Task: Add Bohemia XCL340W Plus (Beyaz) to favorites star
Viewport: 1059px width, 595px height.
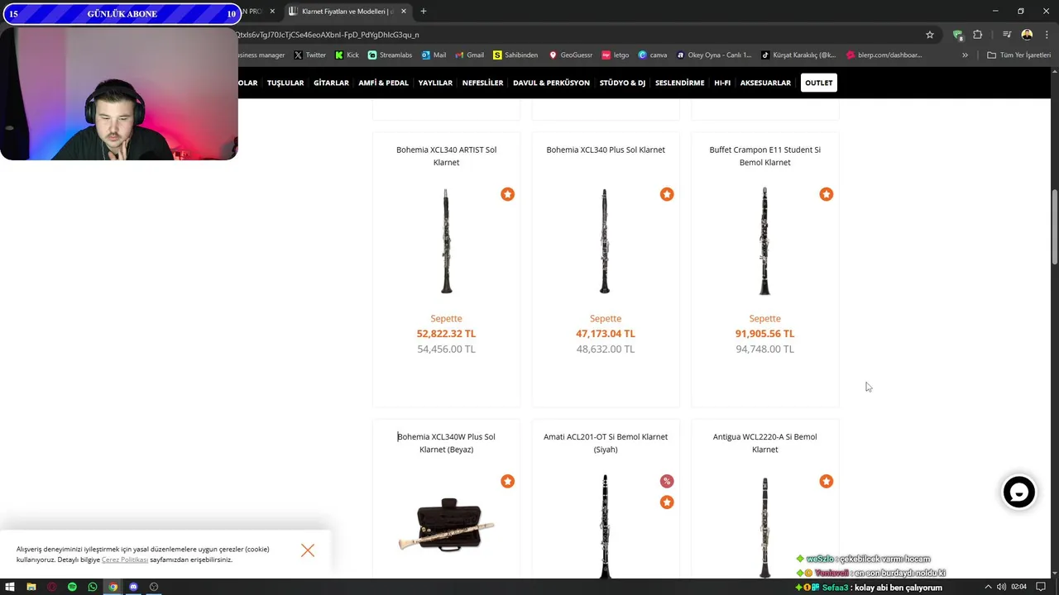Action: point(507,481)
